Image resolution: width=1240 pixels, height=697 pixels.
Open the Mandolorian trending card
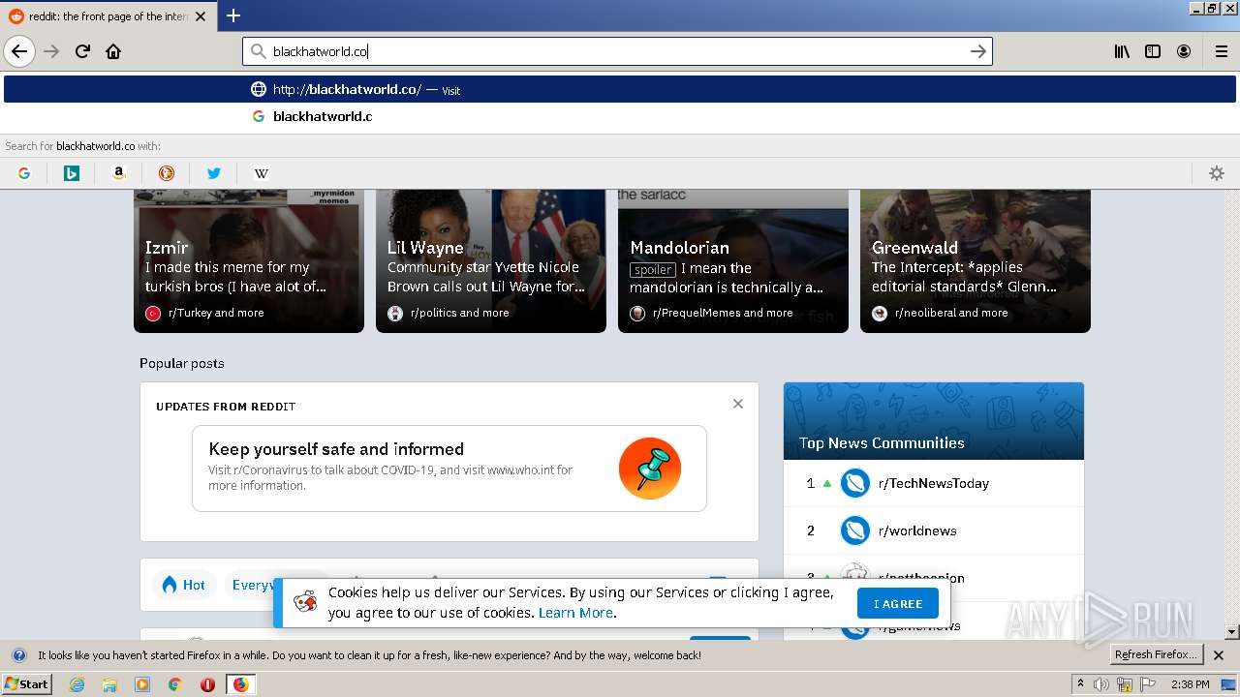pos(733,261)
